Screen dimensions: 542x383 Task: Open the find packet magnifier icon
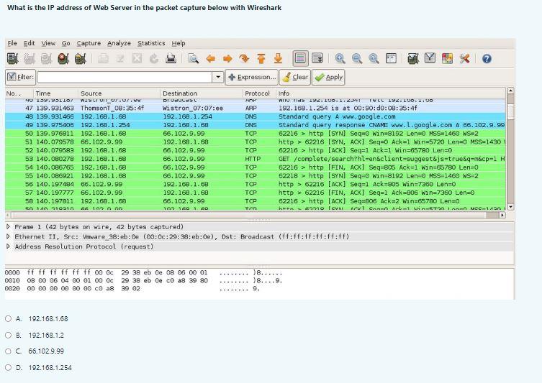click(x=193, y=58)
